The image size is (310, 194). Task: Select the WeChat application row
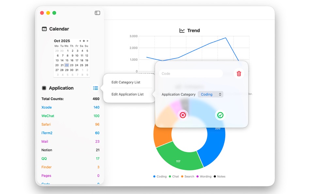pyautogui.click(x=70, y=116)
